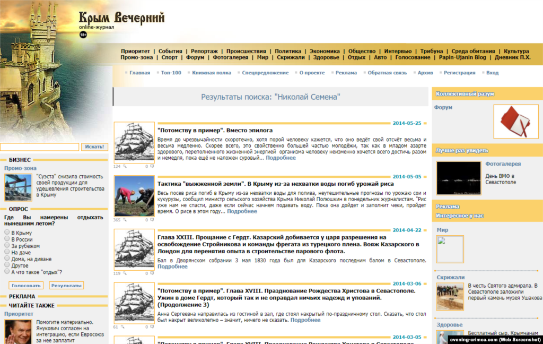This screenshot has height=344, width=543.
Task: Click the Крым Вечерний site logo
Action: [121, 19]
